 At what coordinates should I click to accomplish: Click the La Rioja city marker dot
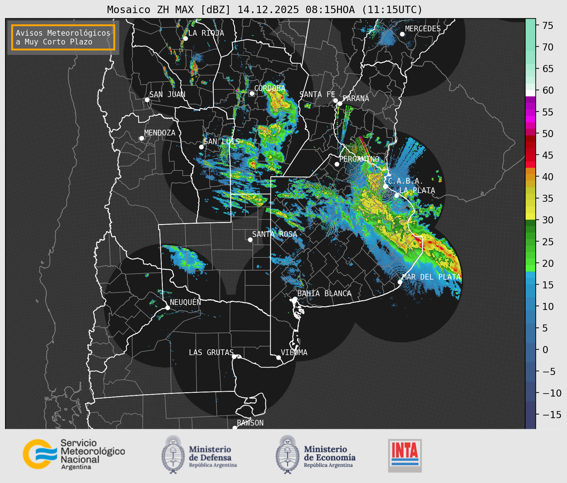click(x=186, y=39)
